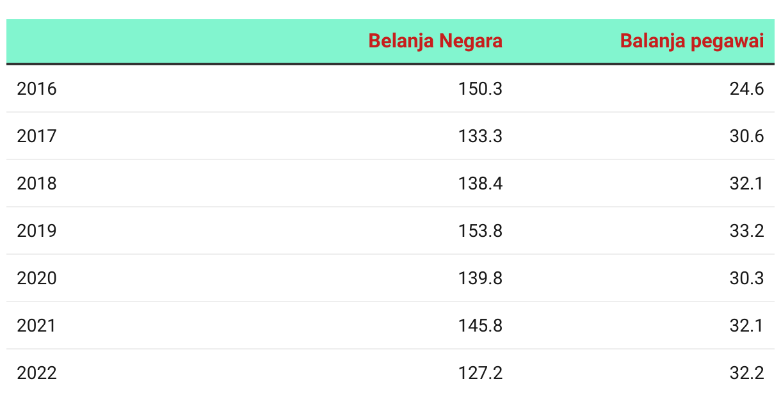Click the Belanja Negara column header
Image resolution: width=781 pixels, height=402 pixels.
(x=435, y=42)
